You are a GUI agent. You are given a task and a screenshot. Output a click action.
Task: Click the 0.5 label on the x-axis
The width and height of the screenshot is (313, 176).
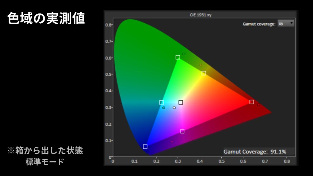222,161
